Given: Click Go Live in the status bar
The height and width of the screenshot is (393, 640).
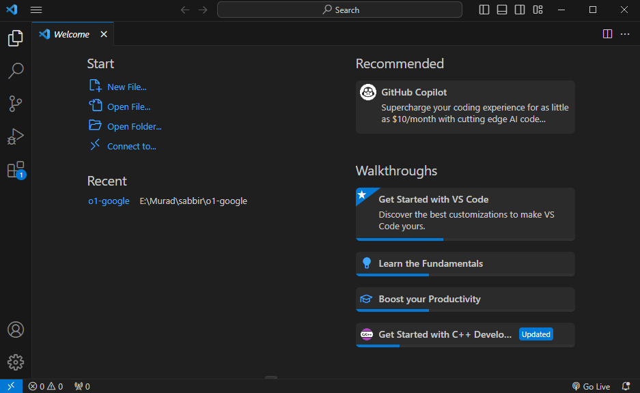Looking at the screenshot, I should click(591, 386).
